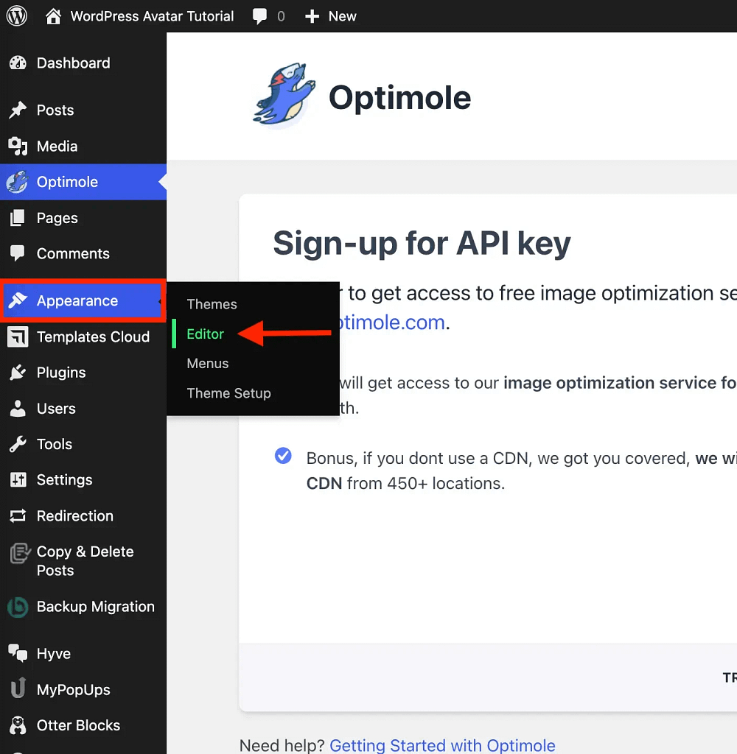Click the Backup Migration icon
The width and height of the screenshot is (737, 754).
pos(18,607)
